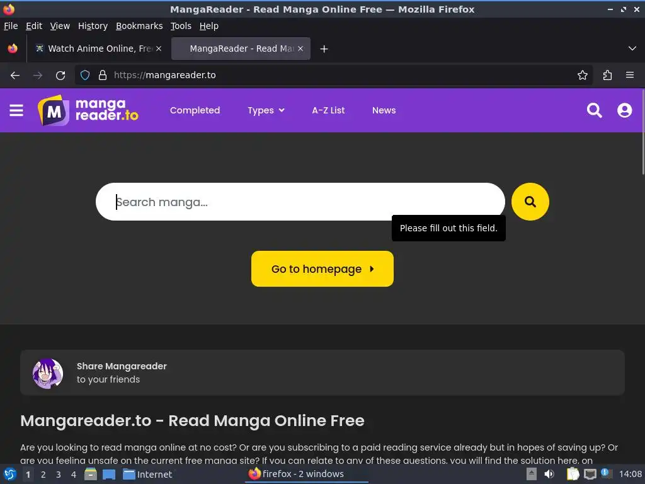
Task: Open the network monitor tray icon
Action: pos(590,474)
